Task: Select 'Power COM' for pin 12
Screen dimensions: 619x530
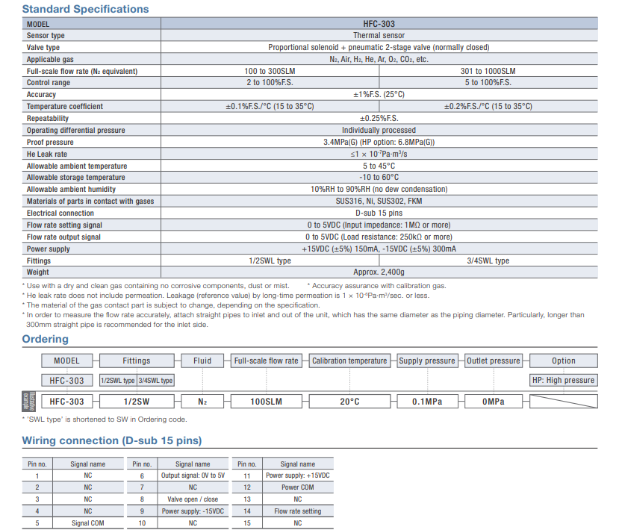Action: point(298,487)
